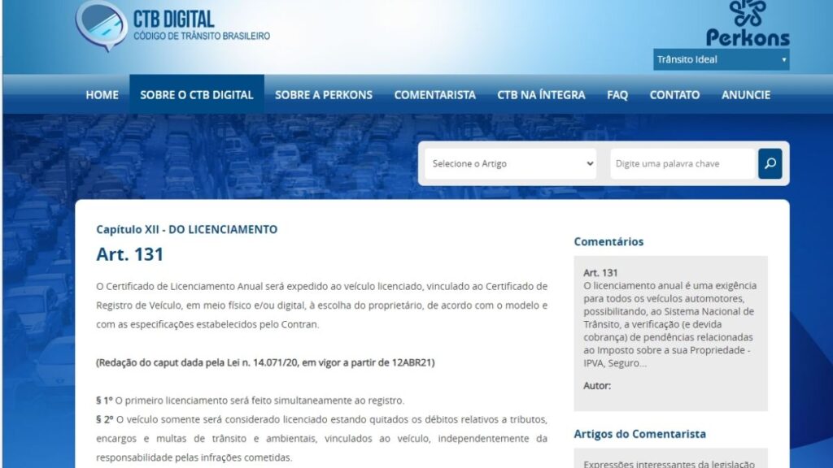Screen dimensions: 833x468
Task: Click the magnifying glass search button
Action: pos(770,163)
